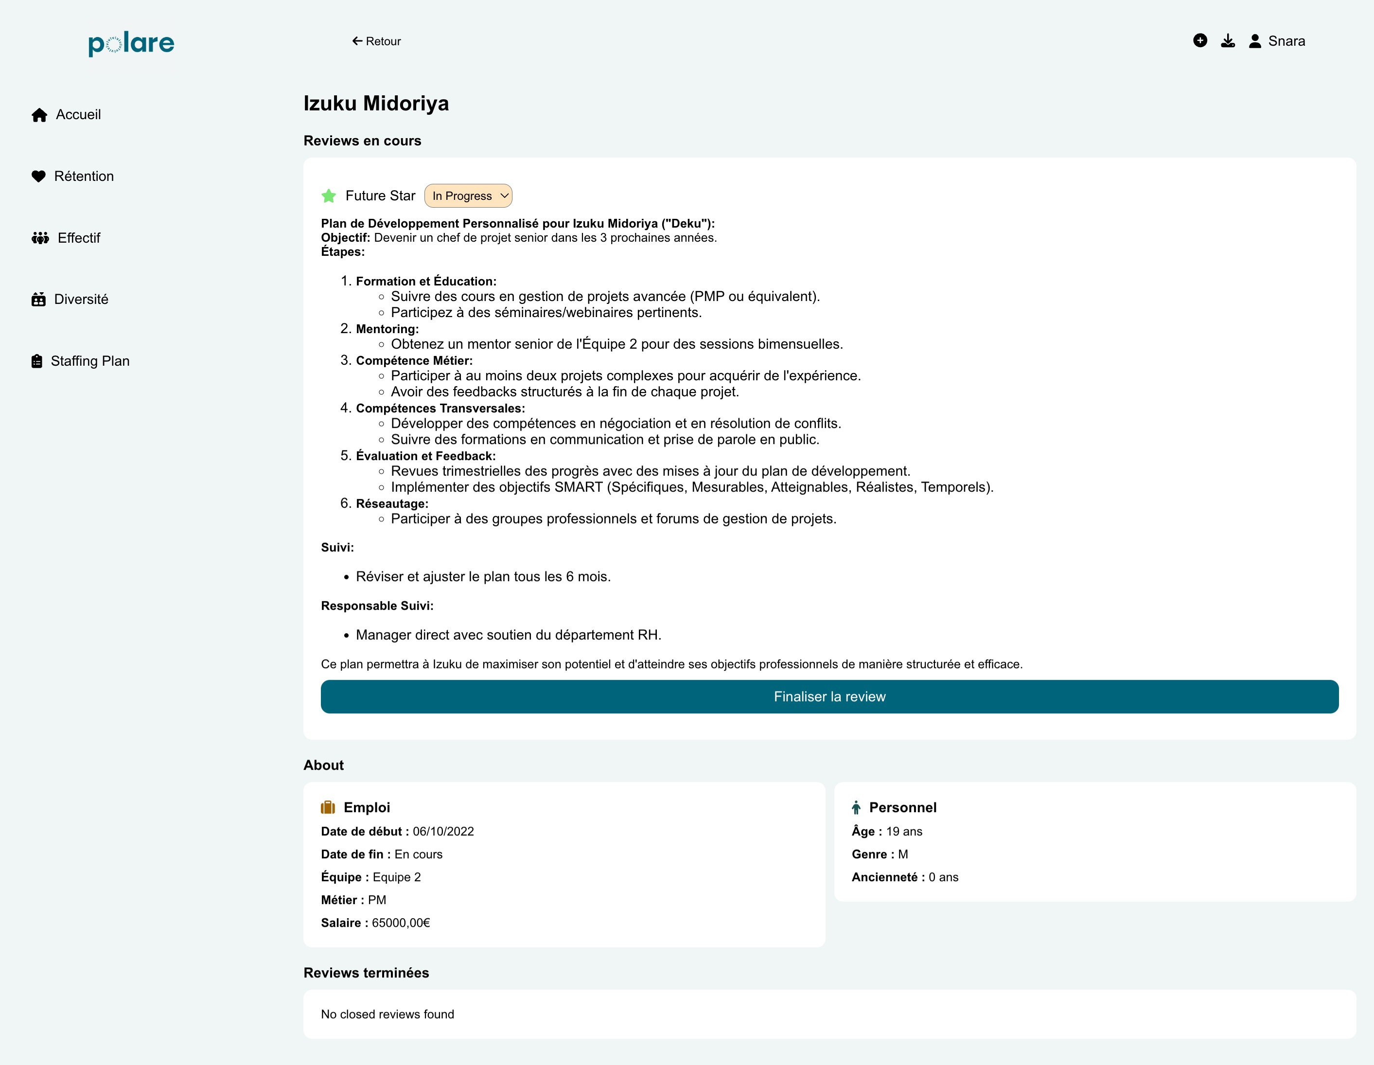Navigate to the Effectif section

[79, 238]
